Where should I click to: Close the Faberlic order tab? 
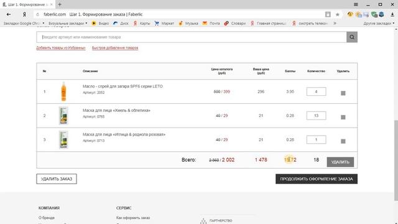point(51,4)
